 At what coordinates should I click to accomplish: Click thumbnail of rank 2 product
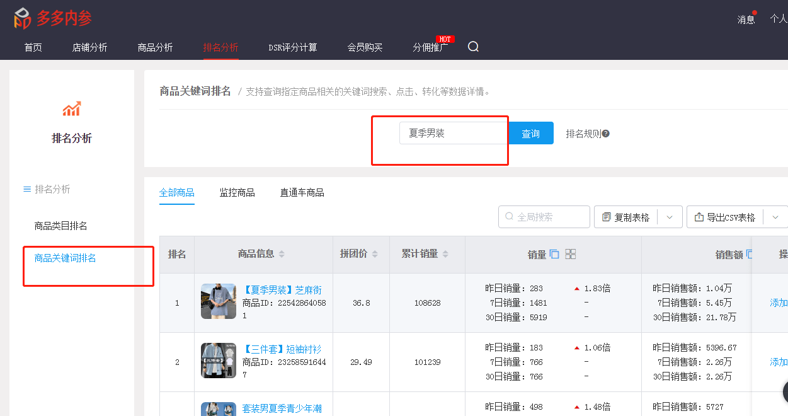(219, 361)
